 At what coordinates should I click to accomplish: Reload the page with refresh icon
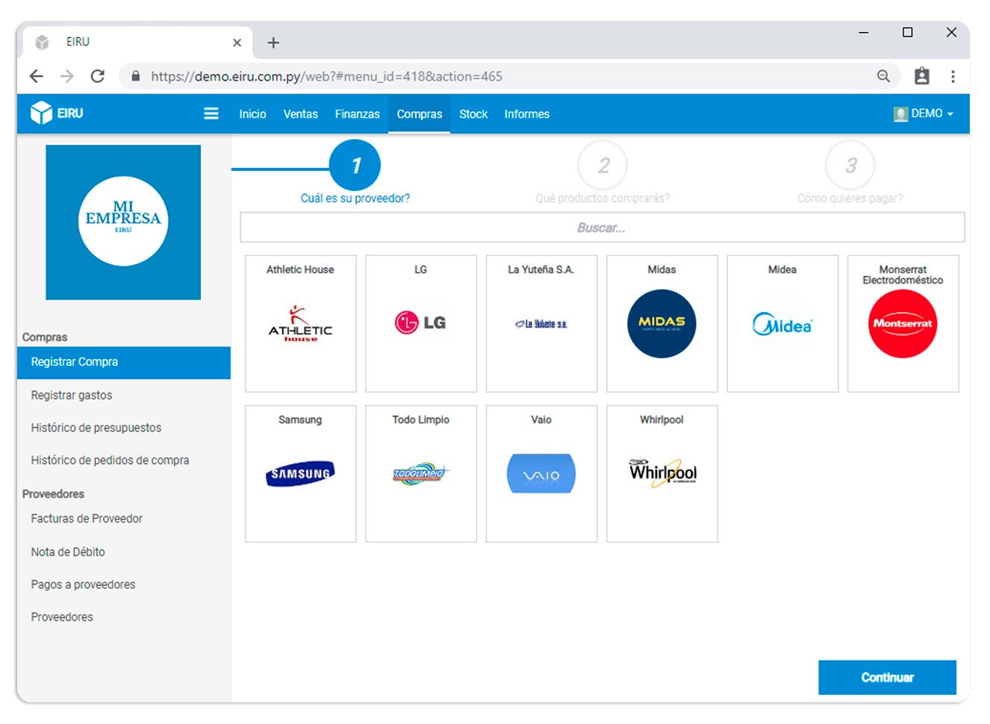tap(98, 76)
